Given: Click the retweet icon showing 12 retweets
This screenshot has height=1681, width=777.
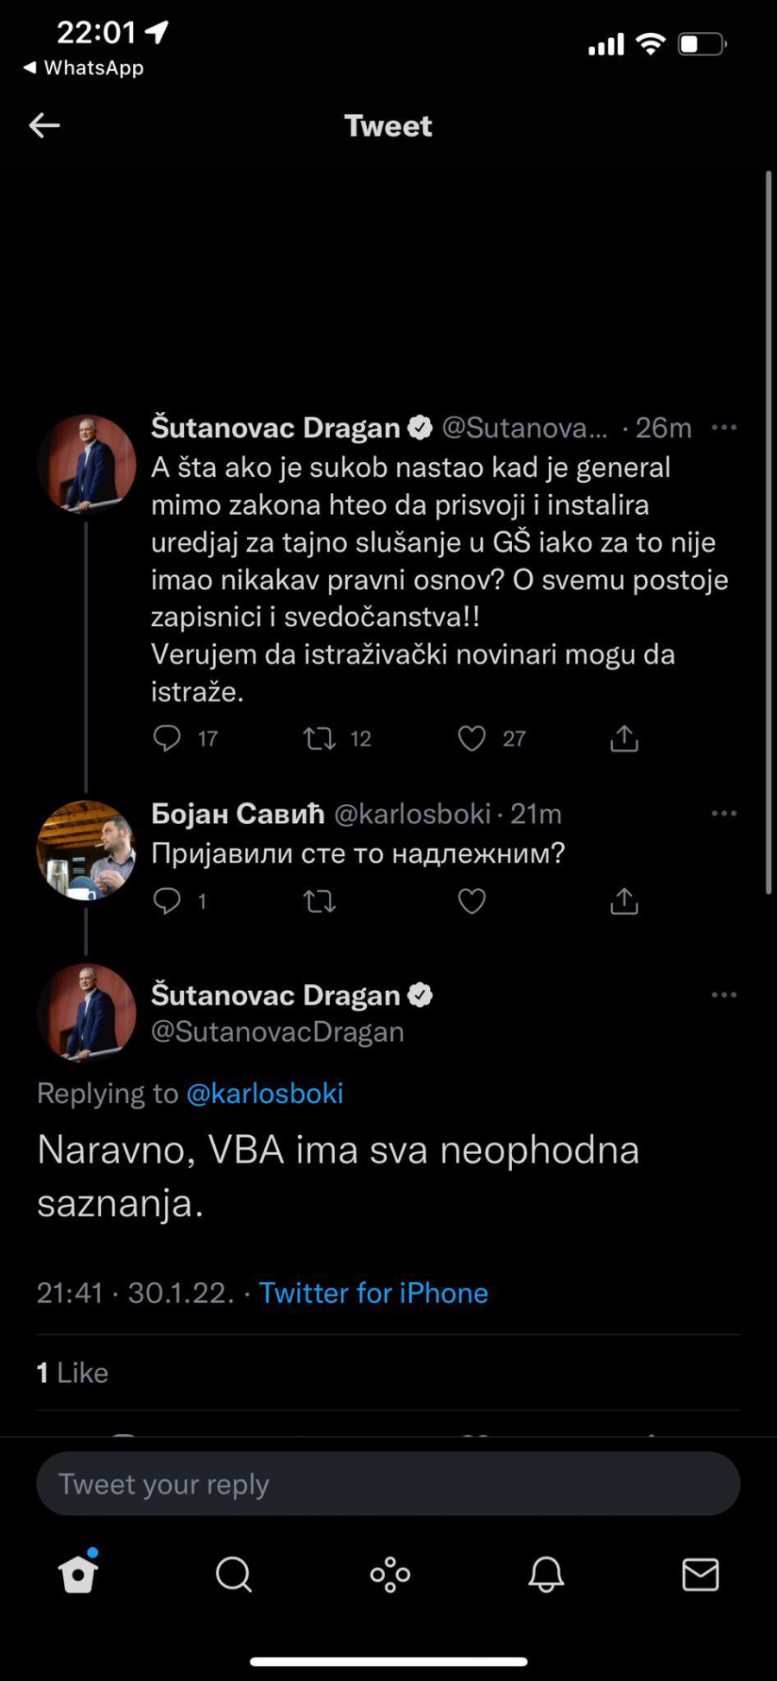Looking at the screenshot, I should pyautogui.click(x=320, y=738).
